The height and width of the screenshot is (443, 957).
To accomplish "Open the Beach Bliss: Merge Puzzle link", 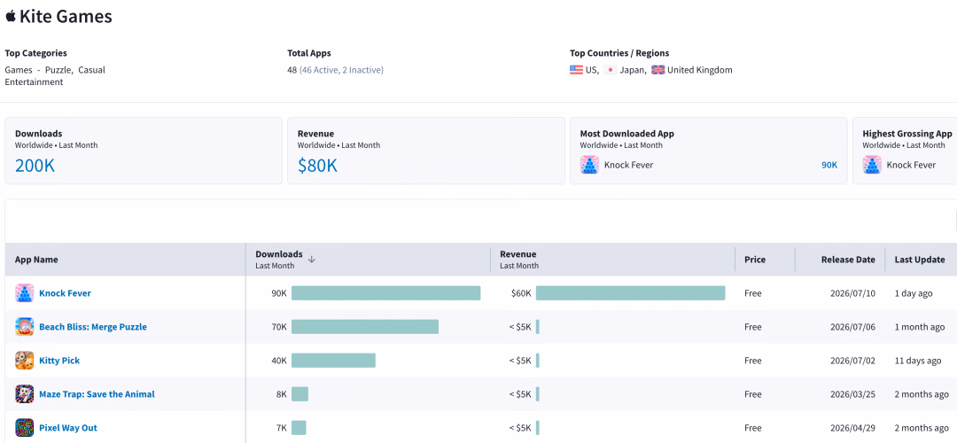I will [x=93, y=326].
